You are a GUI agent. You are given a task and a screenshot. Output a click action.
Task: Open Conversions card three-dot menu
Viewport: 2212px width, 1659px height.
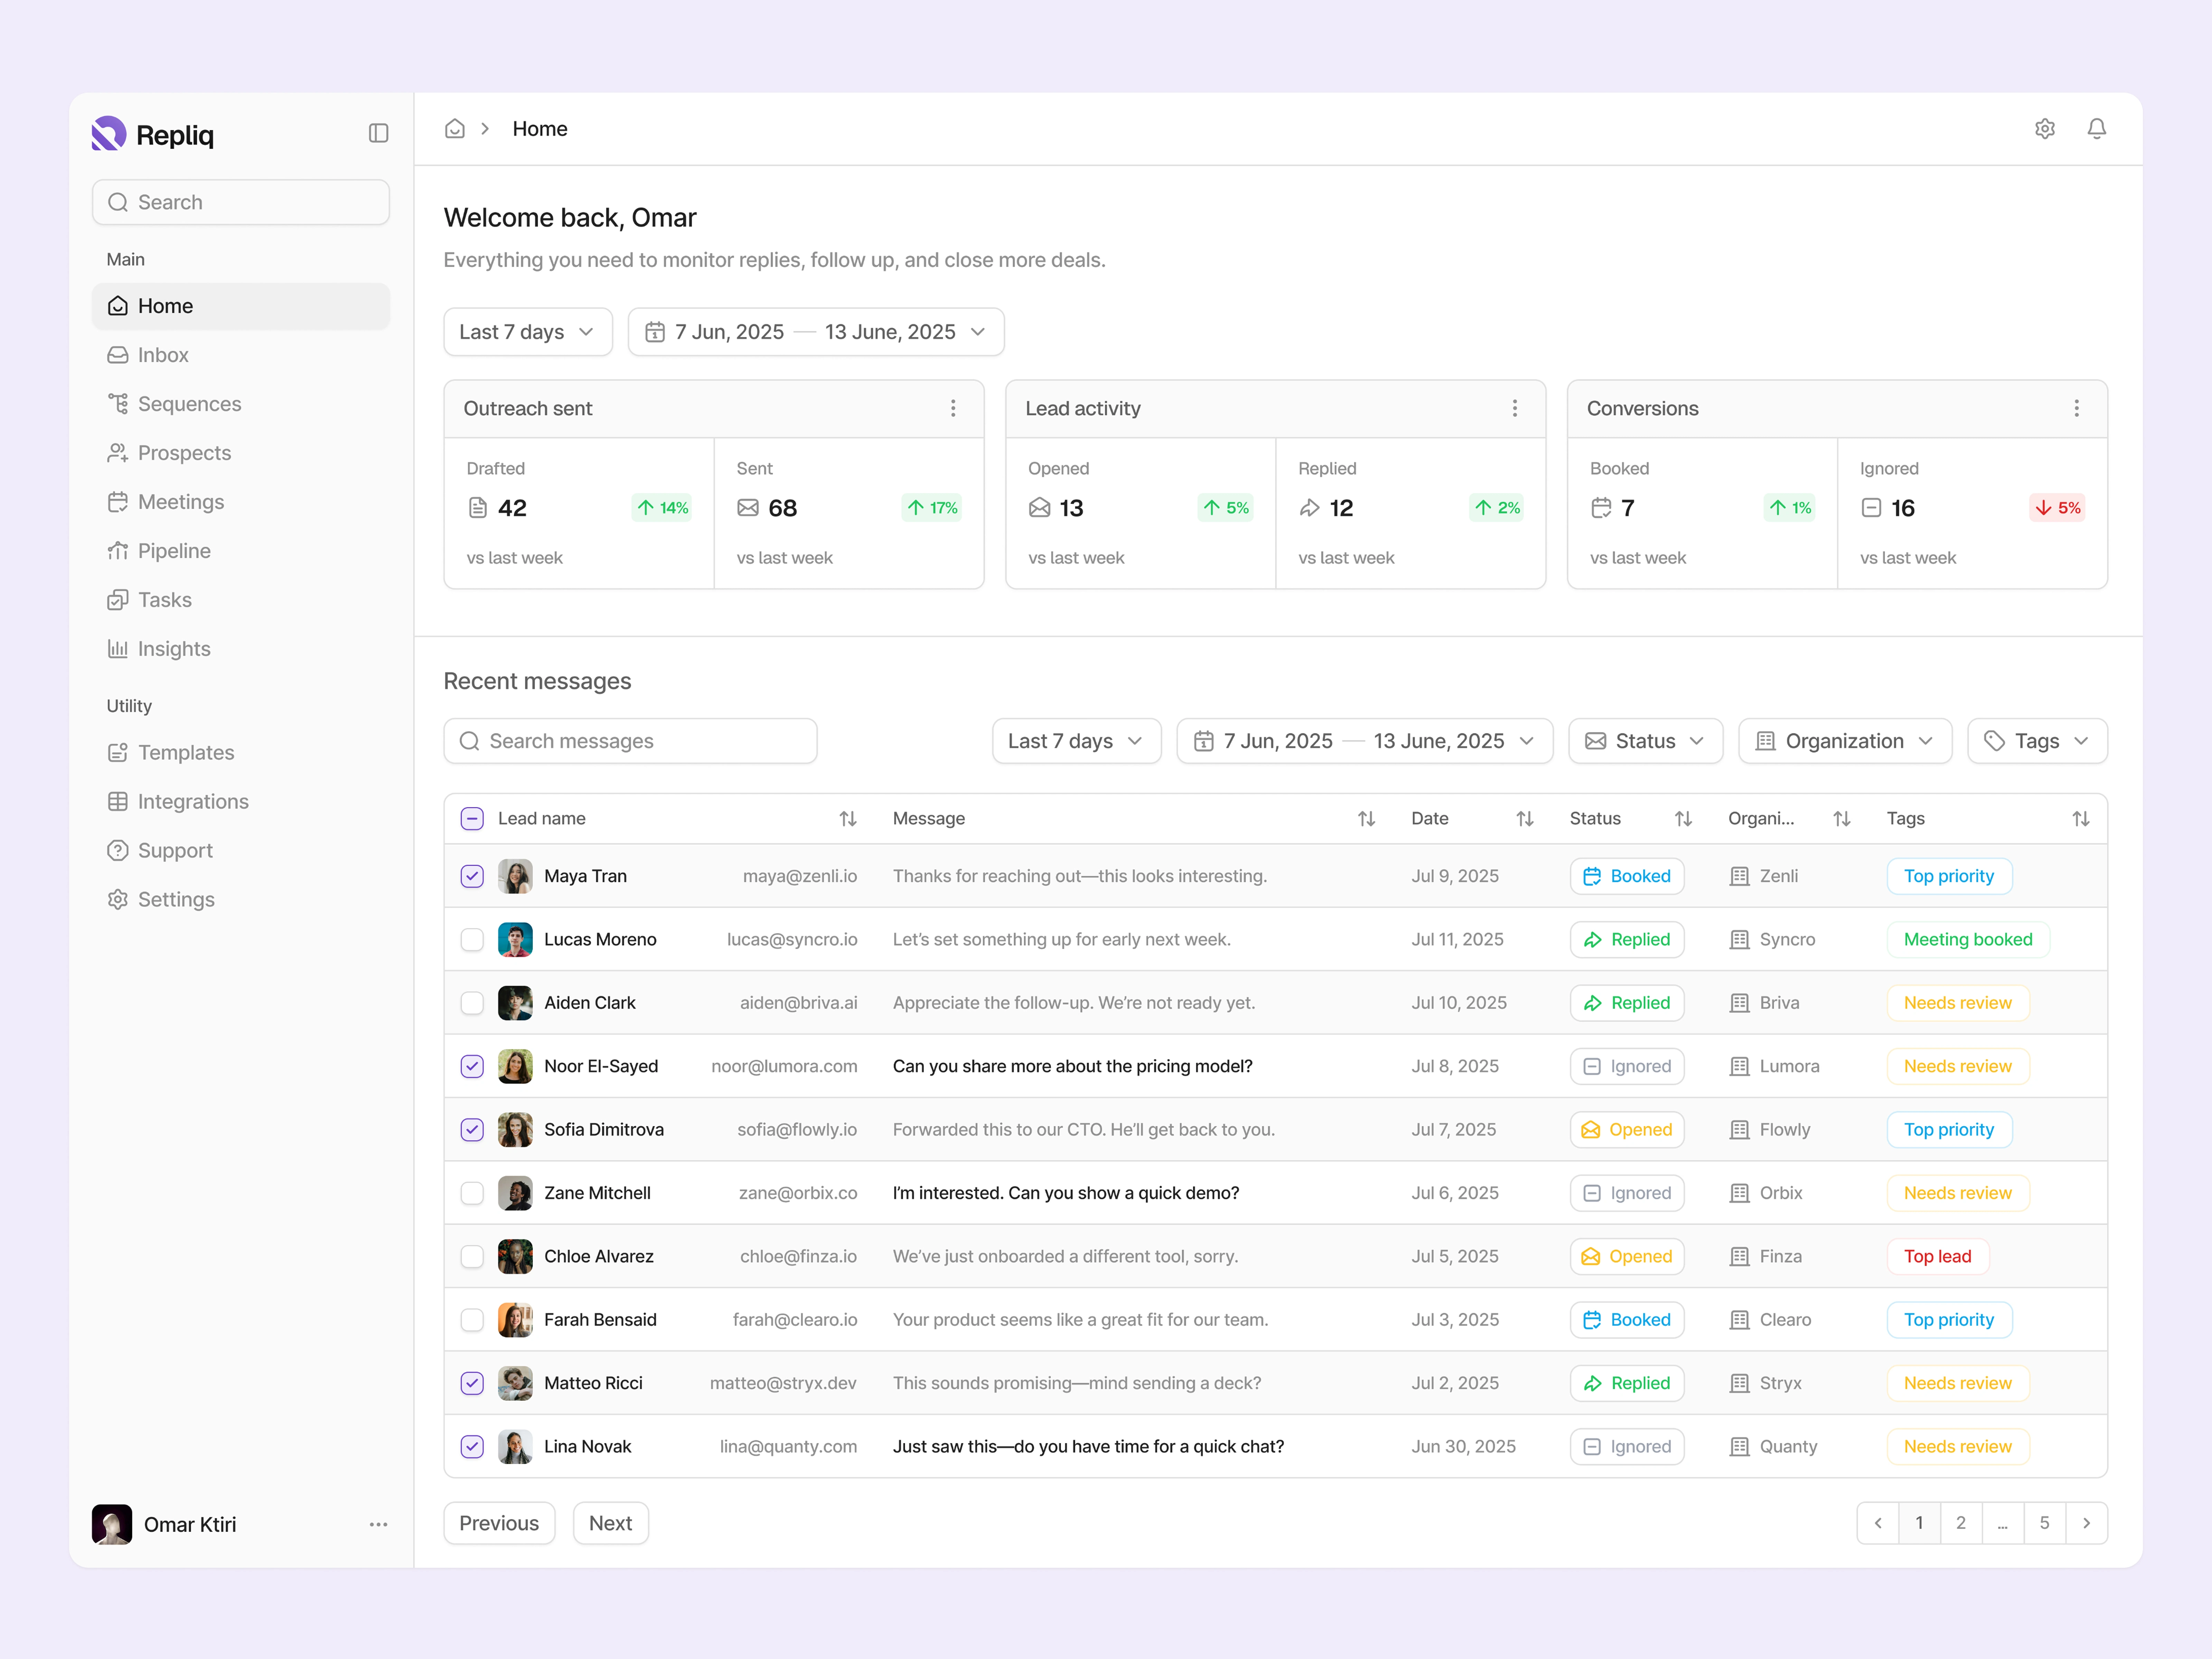tap(2076, 408)
